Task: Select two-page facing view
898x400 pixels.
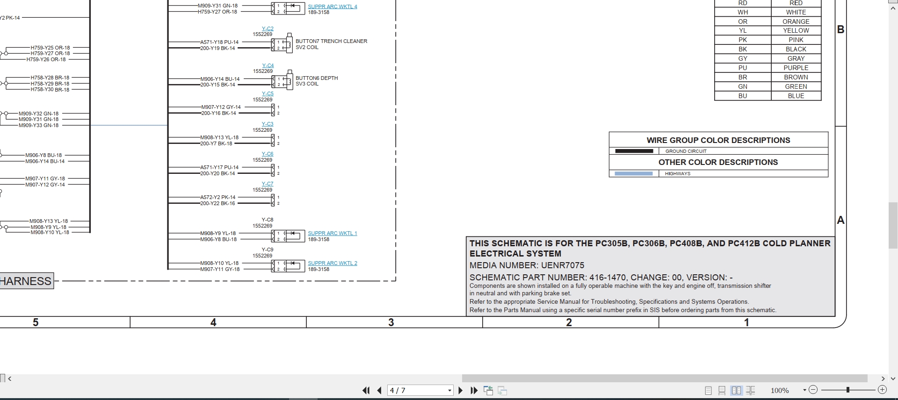Action: point(736,390)
